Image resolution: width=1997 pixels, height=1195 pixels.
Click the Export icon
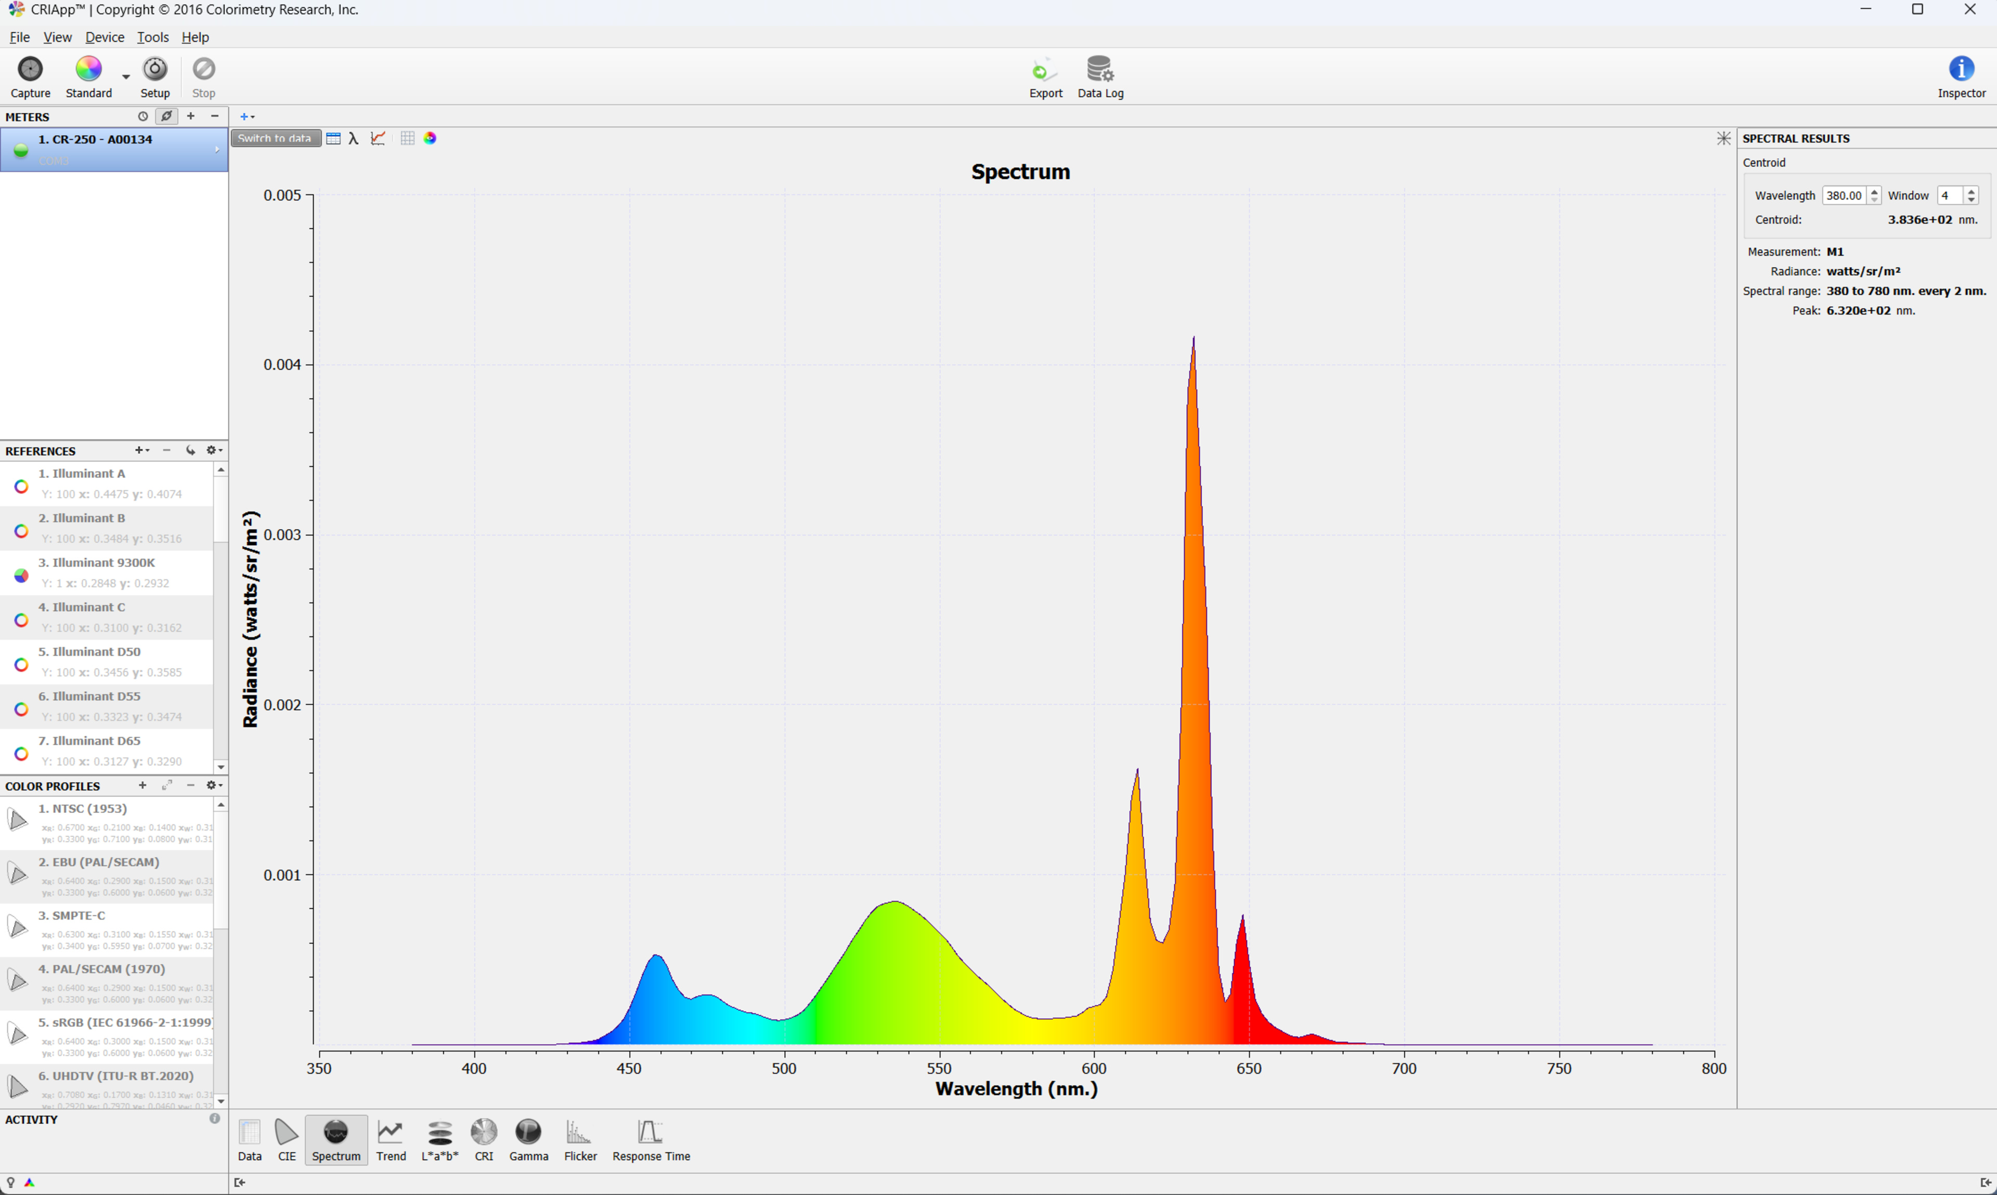tap(1045, 71)
